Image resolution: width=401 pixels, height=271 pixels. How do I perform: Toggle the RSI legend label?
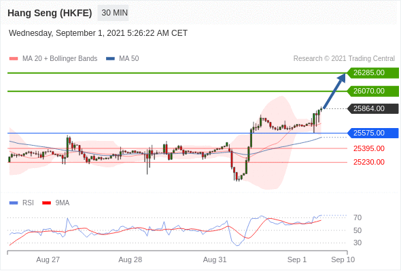28,203
